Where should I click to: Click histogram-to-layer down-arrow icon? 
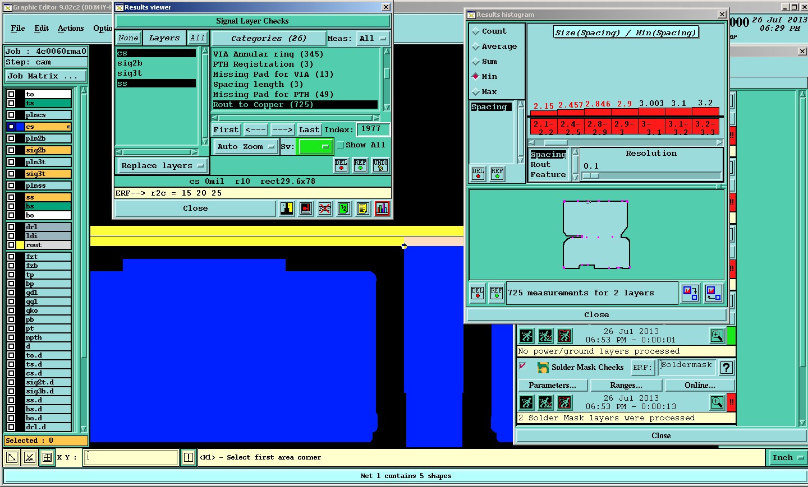(x=690, y=293)
